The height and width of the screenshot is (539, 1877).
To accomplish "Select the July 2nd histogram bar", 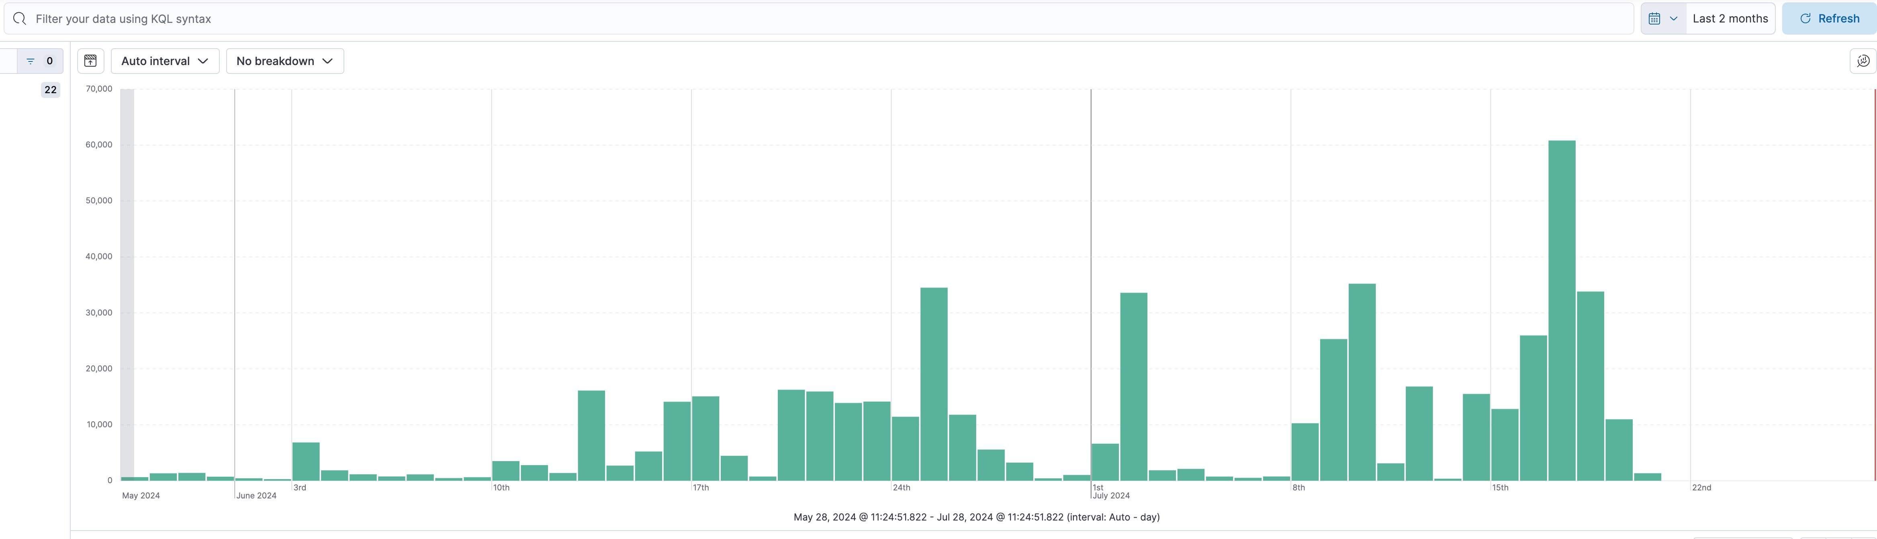I will coord(1133,386).
